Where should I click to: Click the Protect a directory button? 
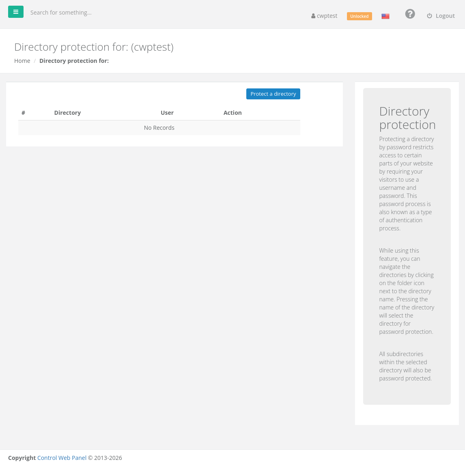pos(273,94)
